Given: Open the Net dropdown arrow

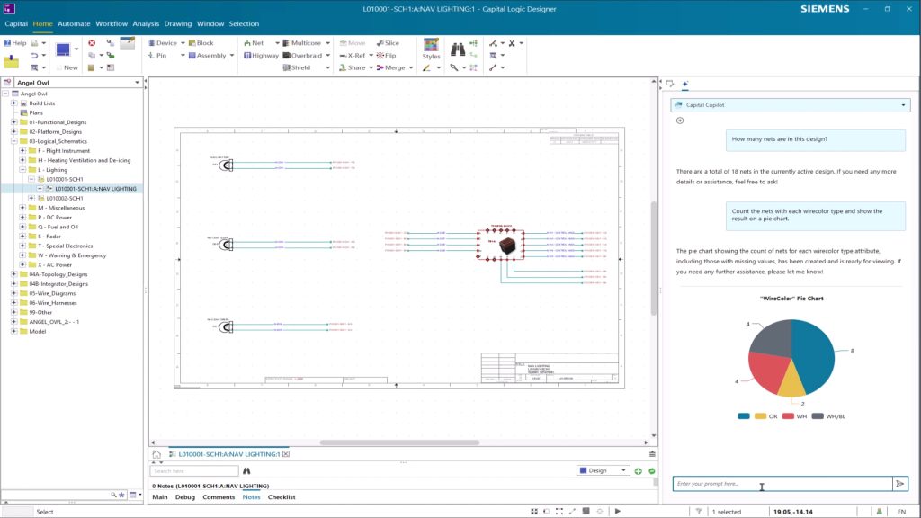Looking at the screenshot, I should tap(277, 43).
